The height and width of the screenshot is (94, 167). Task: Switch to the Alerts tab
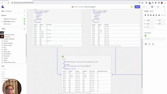click(151, 11)
